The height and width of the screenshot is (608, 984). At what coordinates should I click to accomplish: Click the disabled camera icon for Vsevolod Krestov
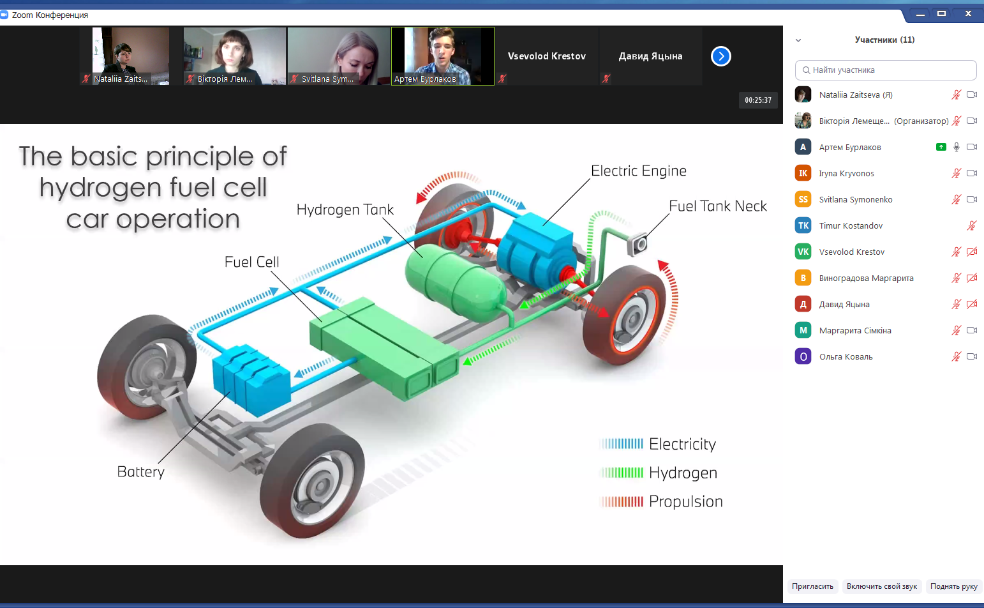(x=972, y=252)
